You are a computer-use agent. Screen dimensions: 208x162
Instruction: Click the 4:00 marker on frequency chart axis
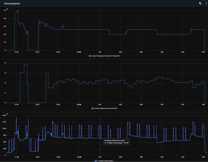pos(162,52)
